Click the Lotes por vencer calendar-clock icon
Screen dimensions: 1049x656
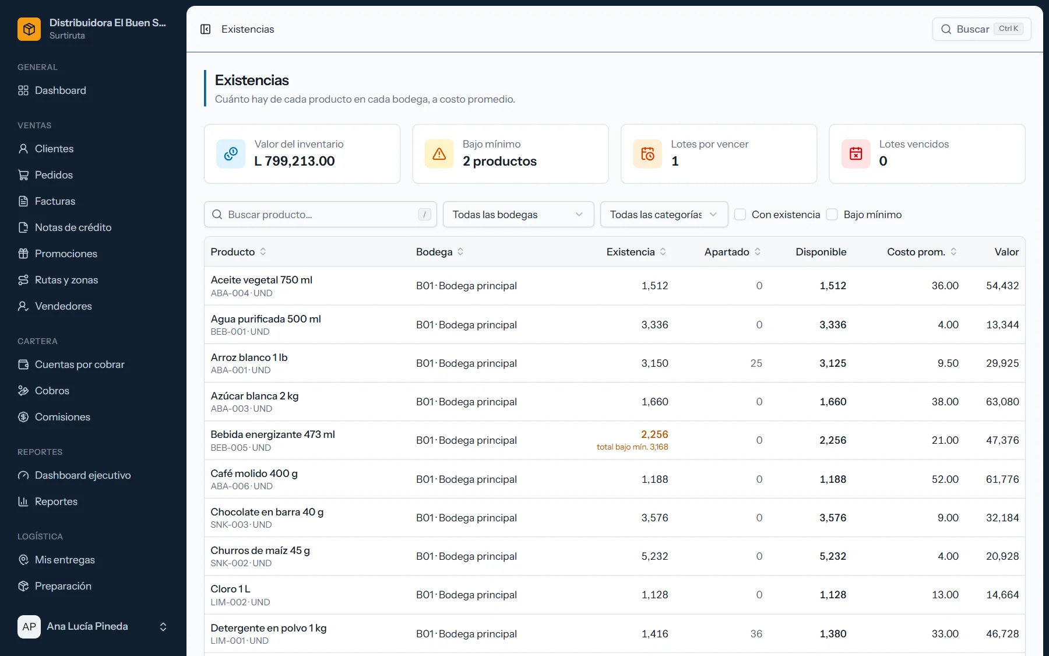point(647,154)
